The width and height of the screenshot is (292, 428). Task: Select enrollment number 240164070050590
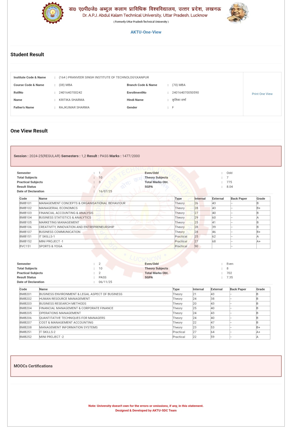[x=185, y=93]
